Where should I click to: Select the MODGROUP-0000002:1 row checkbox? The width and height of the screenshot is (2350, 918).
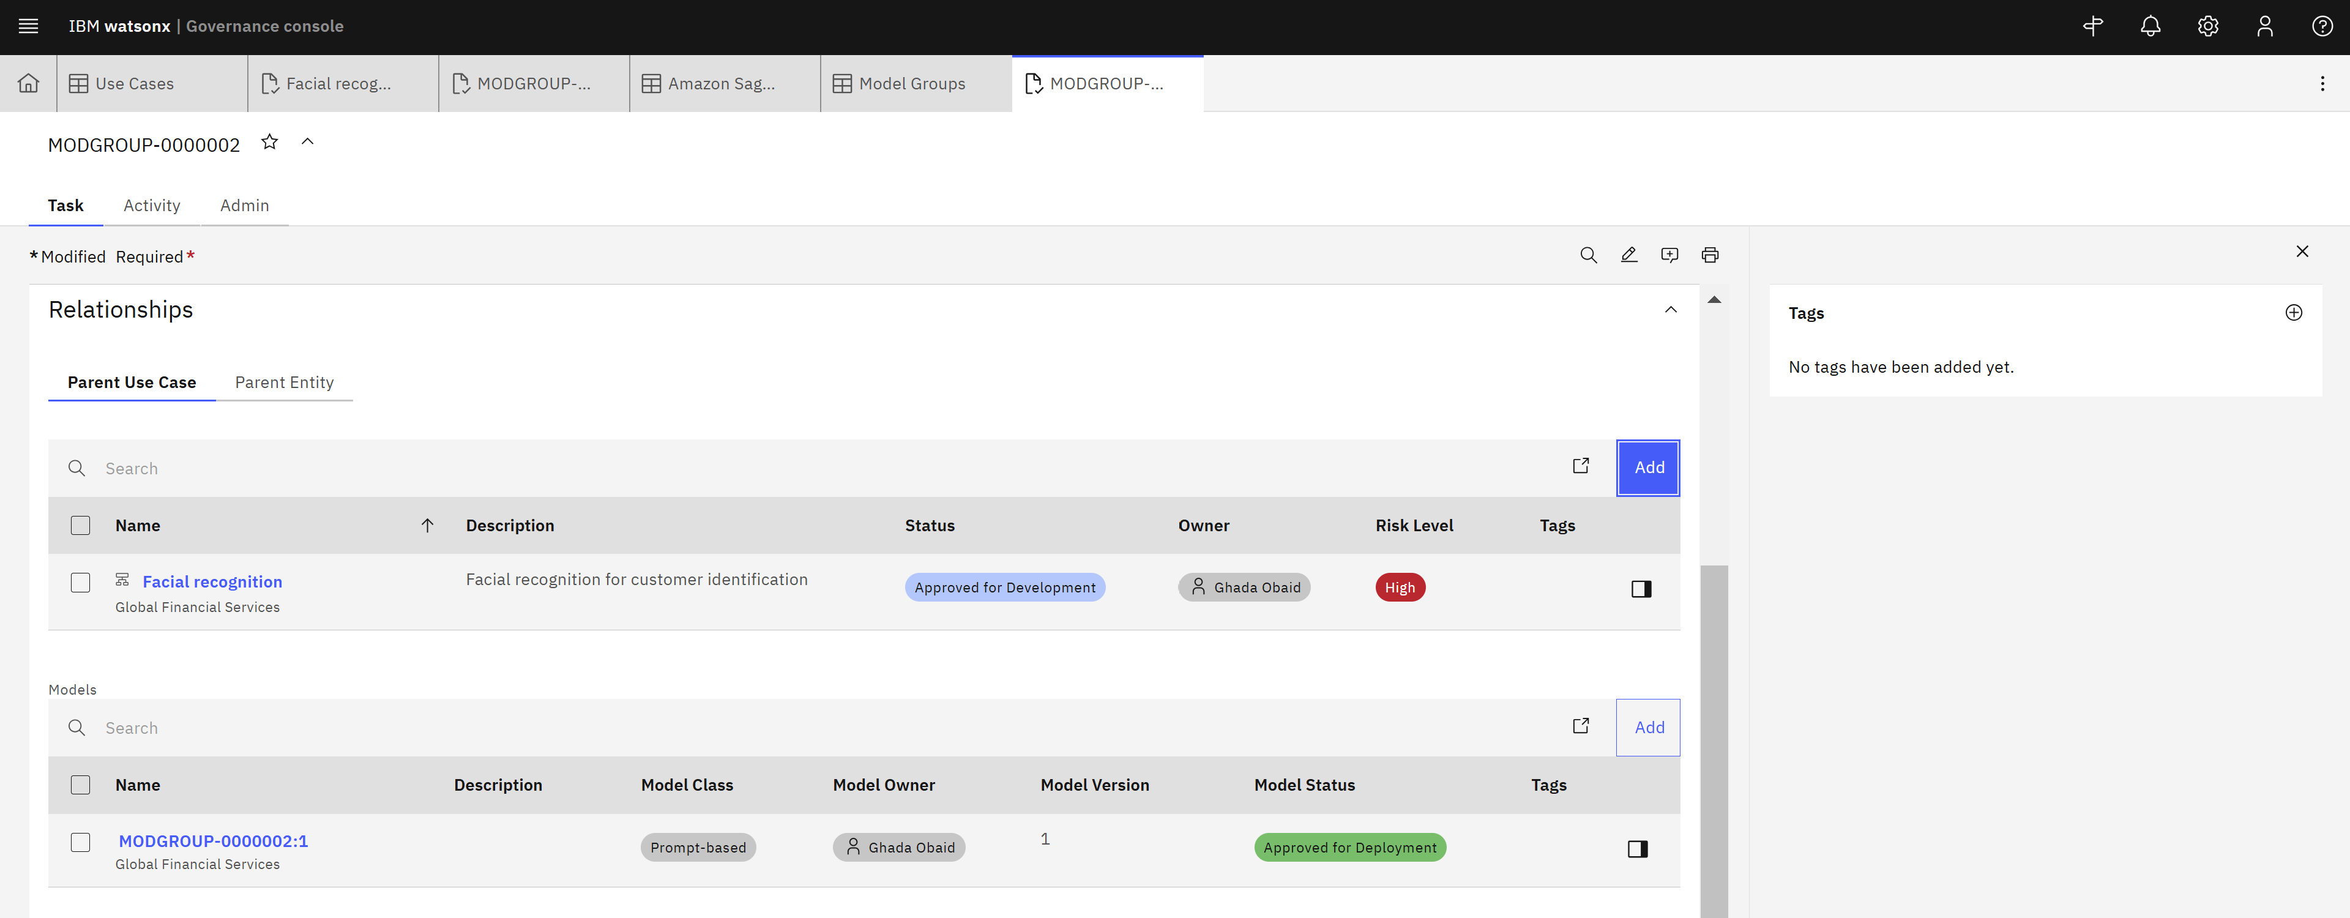80,842
